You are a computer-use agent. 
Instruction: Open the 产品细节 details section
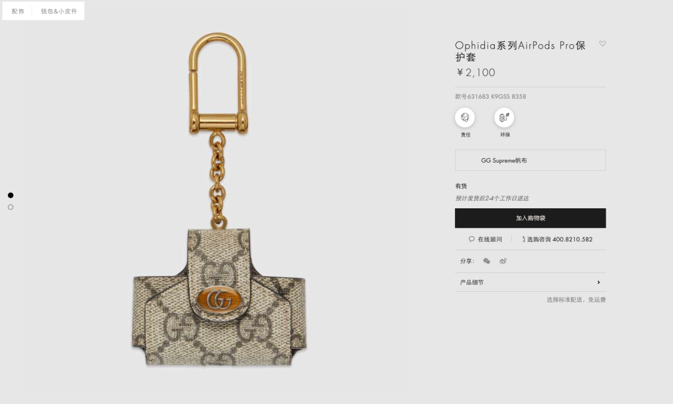pyautogui.click(x=530, y=282)
